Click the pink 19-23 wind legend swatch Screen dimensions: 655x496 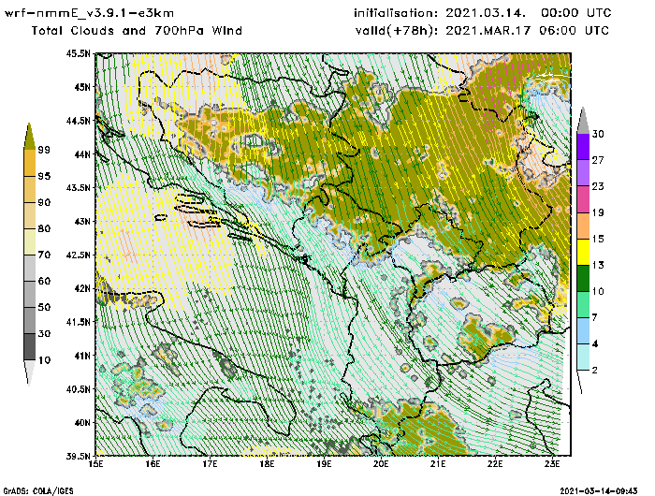tap(583, 199)
